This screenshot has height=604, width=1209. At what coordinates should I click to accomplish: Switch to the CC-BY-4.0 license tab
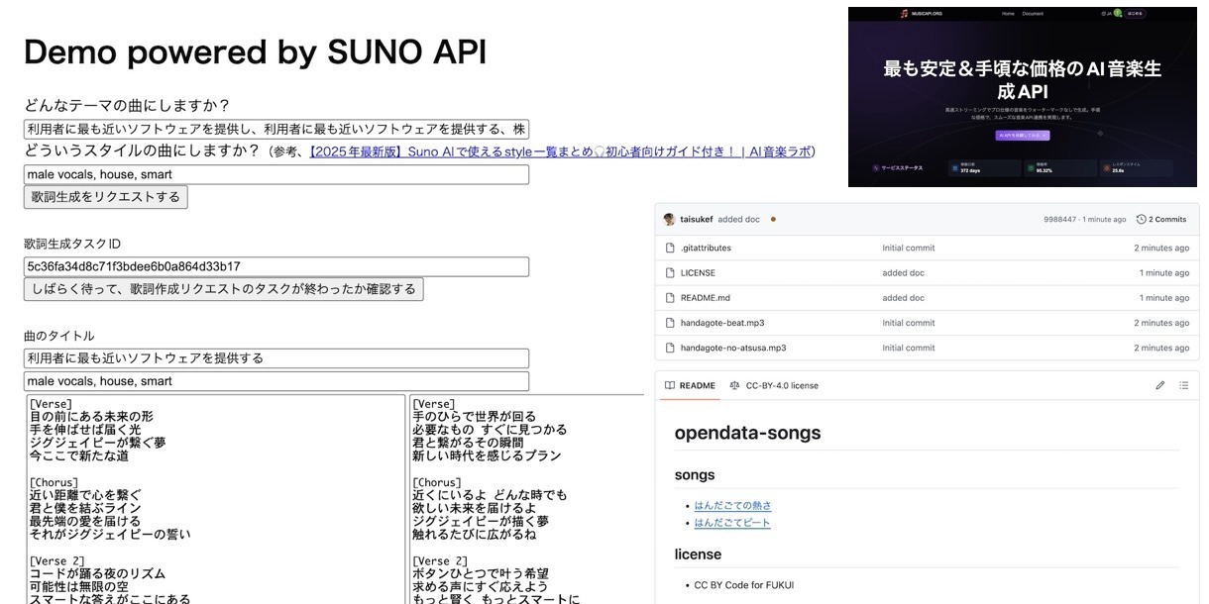click(774, 385)
